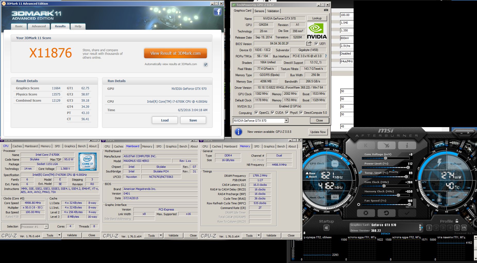Open fan speed settings small gear icon
This screenshot has height=263, width=477.
pos(359,205)
